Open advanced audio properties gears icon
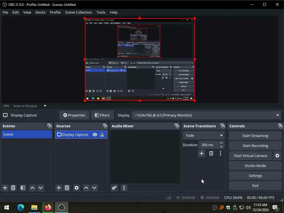This screenshot has width=284, height=213. 114,188
